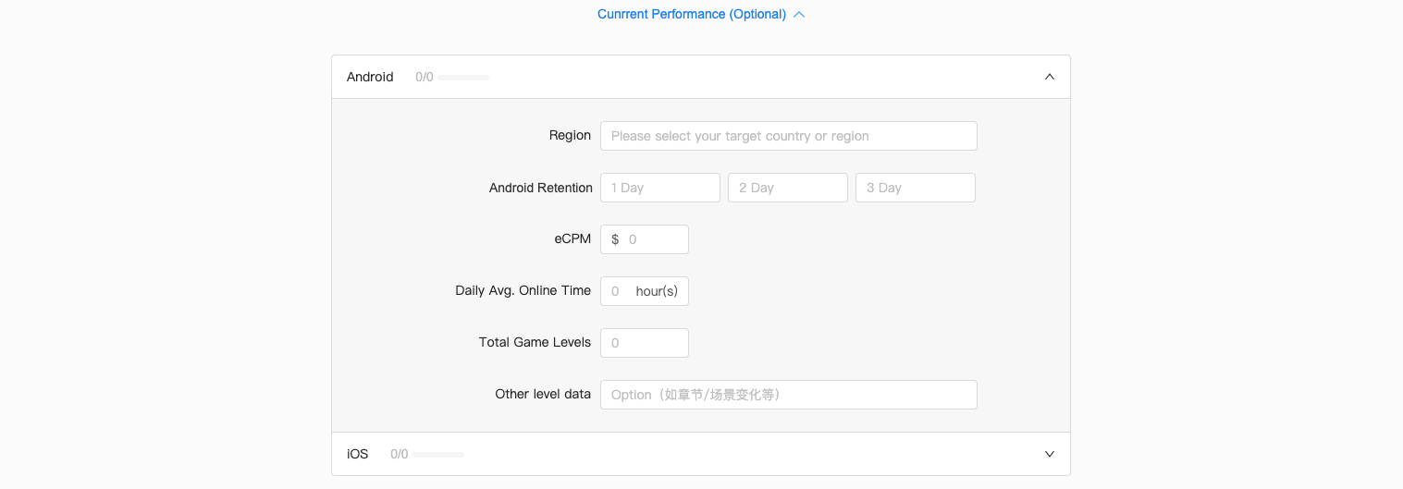The image size is (1403, 489).
Task: Focus the 1 Day retention field
Action: pyautogui.click(x=660, y=188)
